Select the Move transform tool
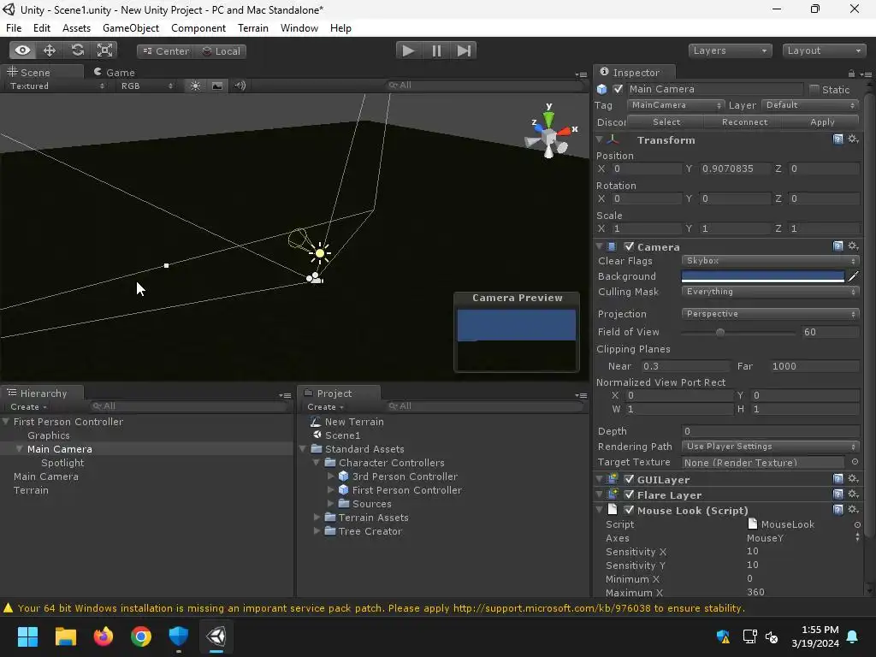This screenshot has width=876, height=657. (50, 50)
